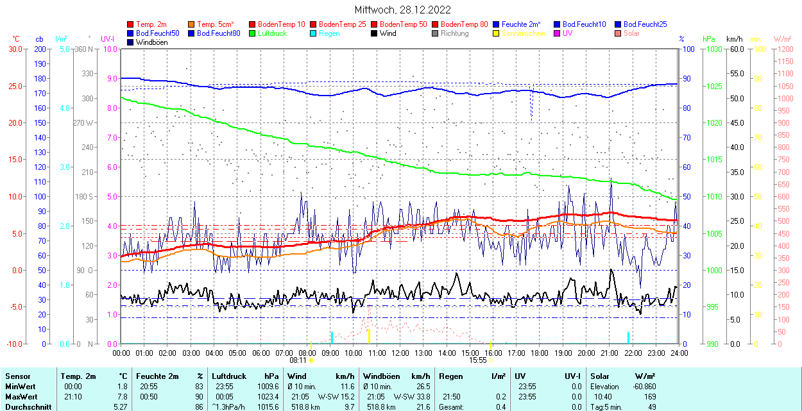This screenshot has height=411, width=802.
Task: Click the red Temp. 2m legend square
Action: [131, 24]
